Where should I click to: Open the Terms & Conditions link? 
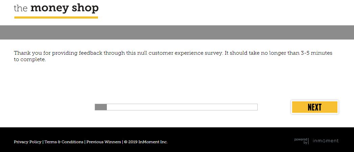pos(64,142)
